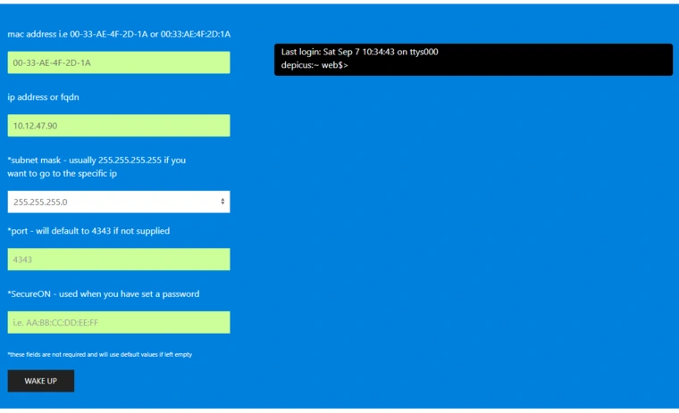Screen dimensions: 679x413
Task: Click the '*port - will default to 4343' label
Action: pos(88,231)
